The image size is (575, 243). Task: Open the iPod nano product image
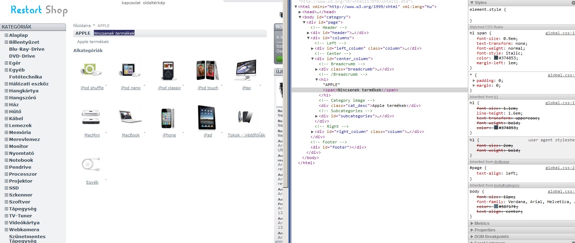(130, 69)
